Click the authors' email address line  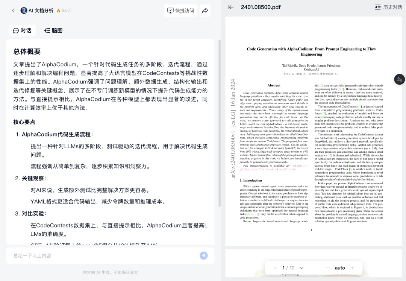311,74
